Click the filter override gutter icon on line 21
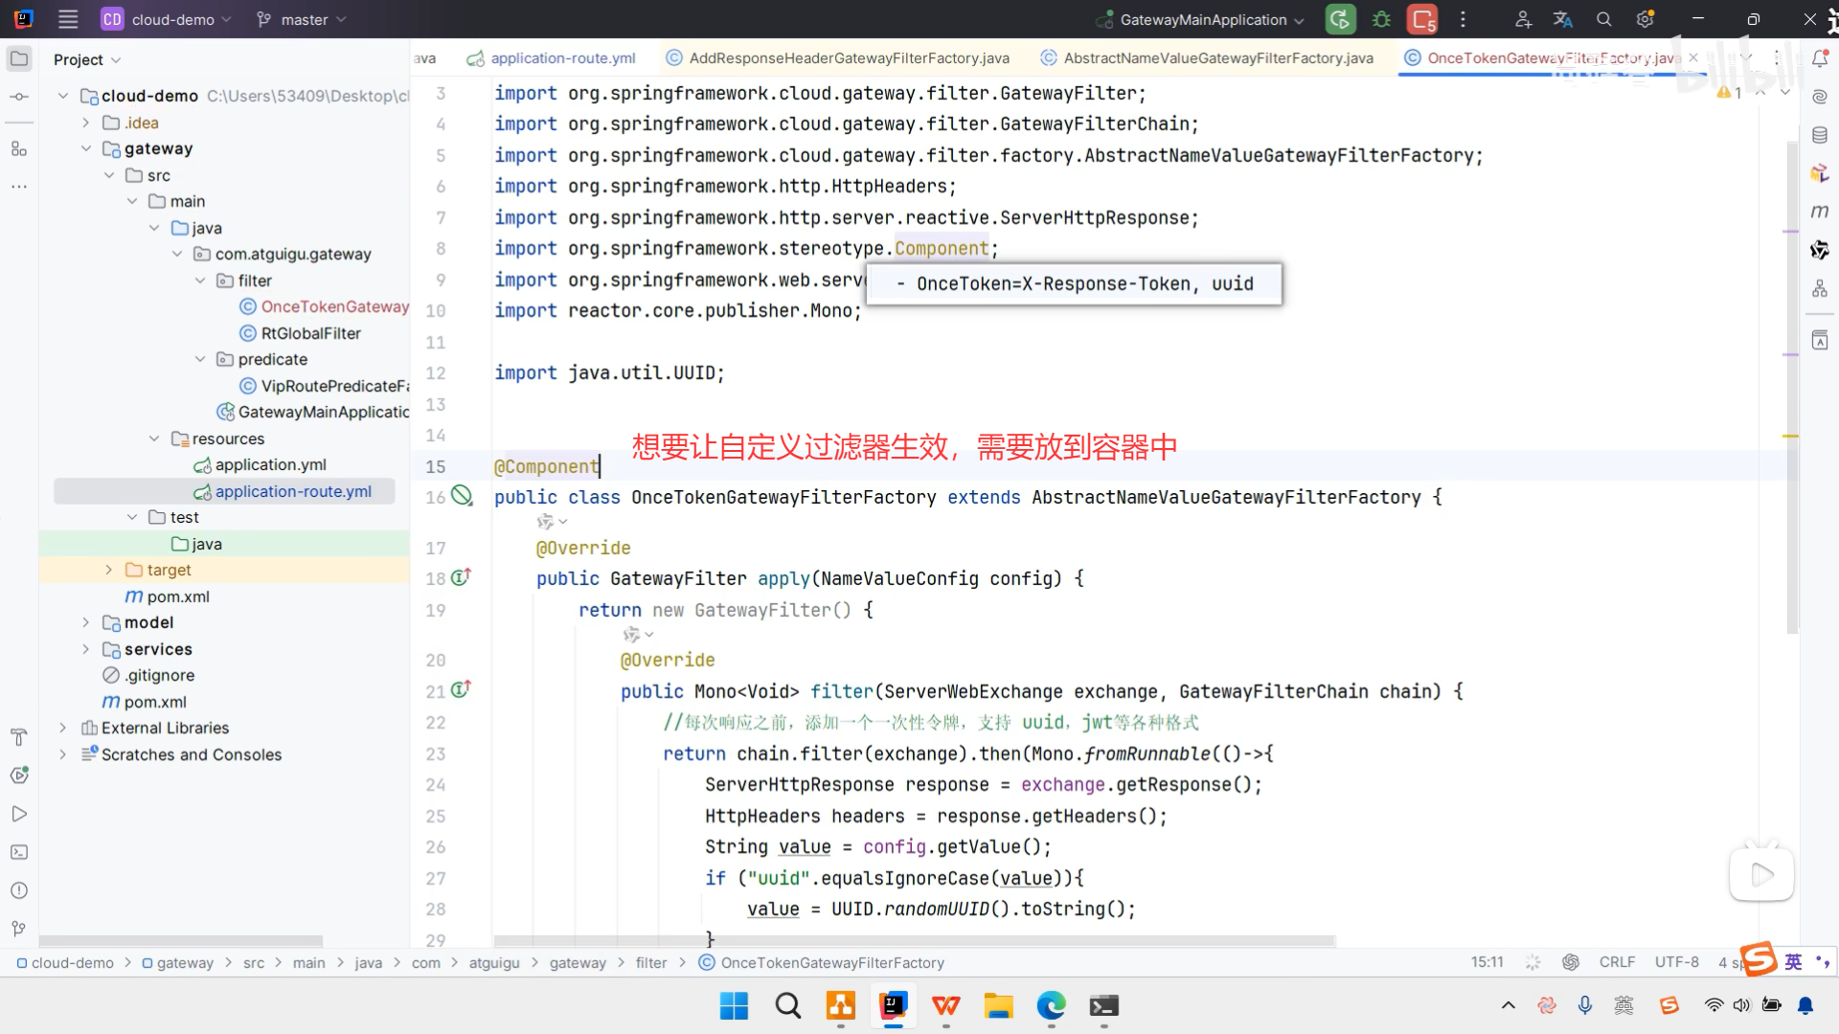Screen dimensions: 1839x1034 pos(461,689)
